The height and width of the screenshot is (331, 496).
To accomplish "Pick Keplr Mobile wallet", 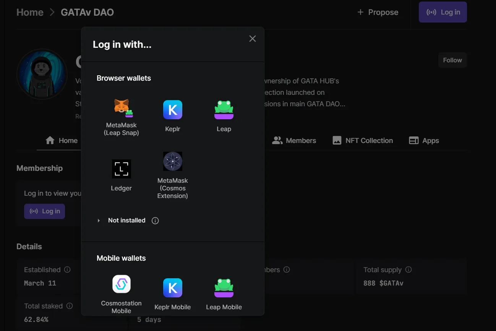I will pos(173,294).
